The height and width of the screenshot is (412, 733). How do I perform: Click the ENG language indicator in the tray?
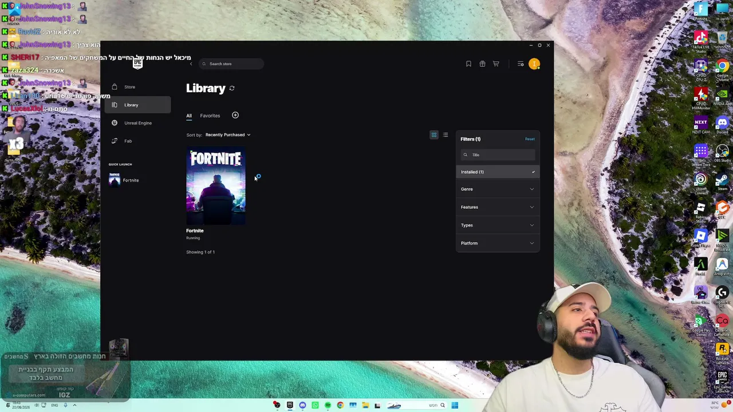pos(54,405)
